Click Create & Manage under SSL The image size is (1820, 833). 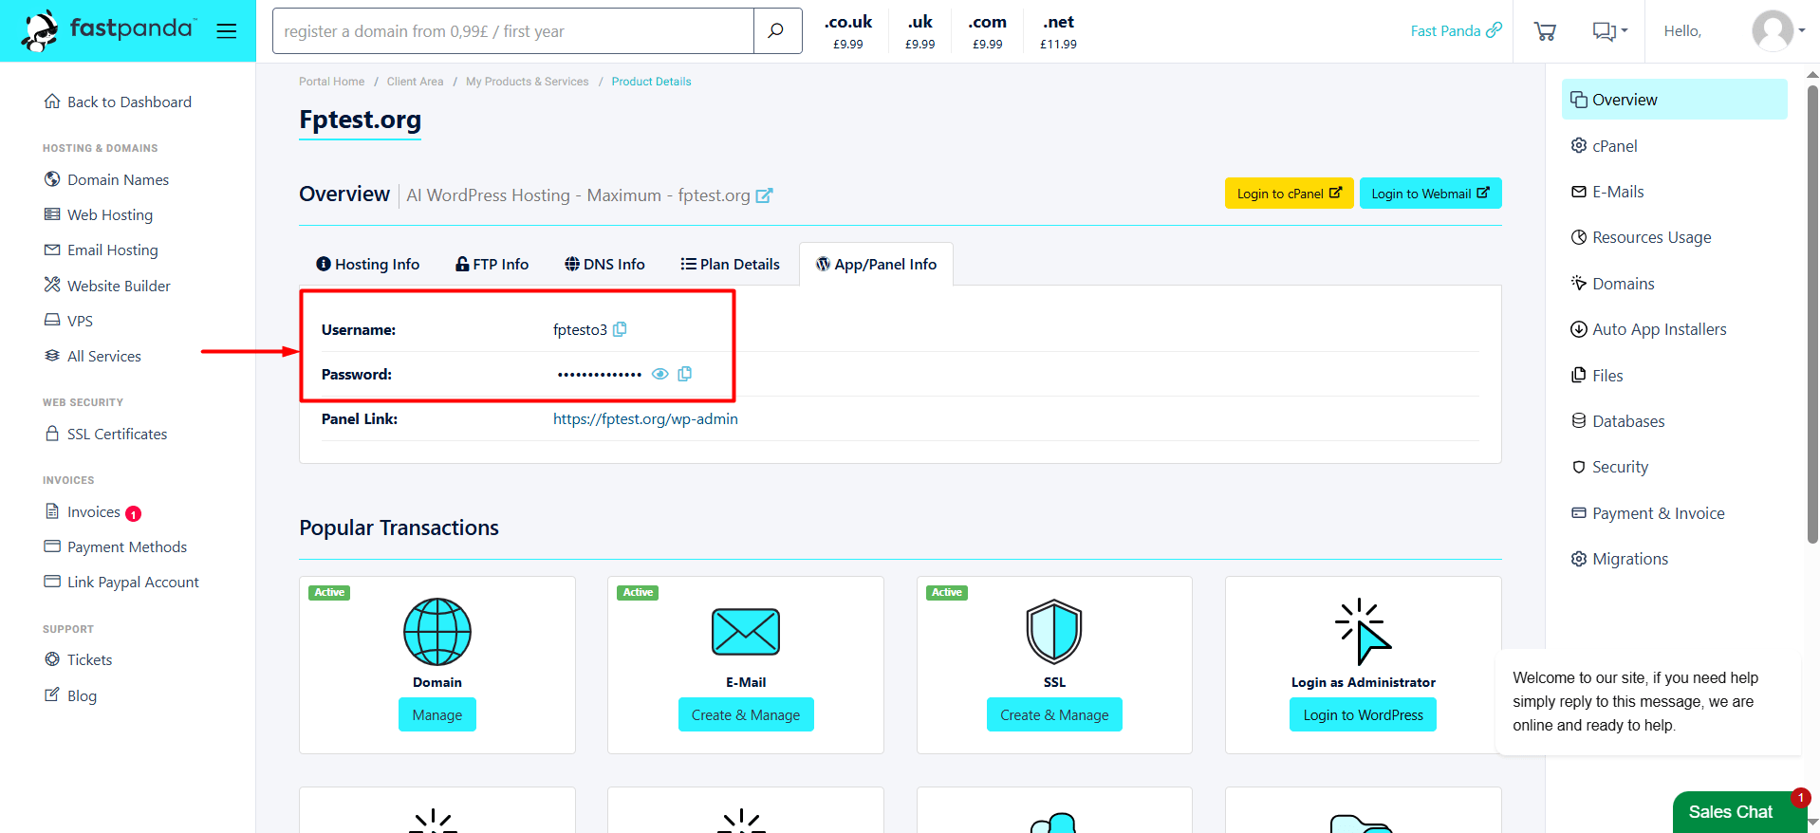tap(1054, 714)
